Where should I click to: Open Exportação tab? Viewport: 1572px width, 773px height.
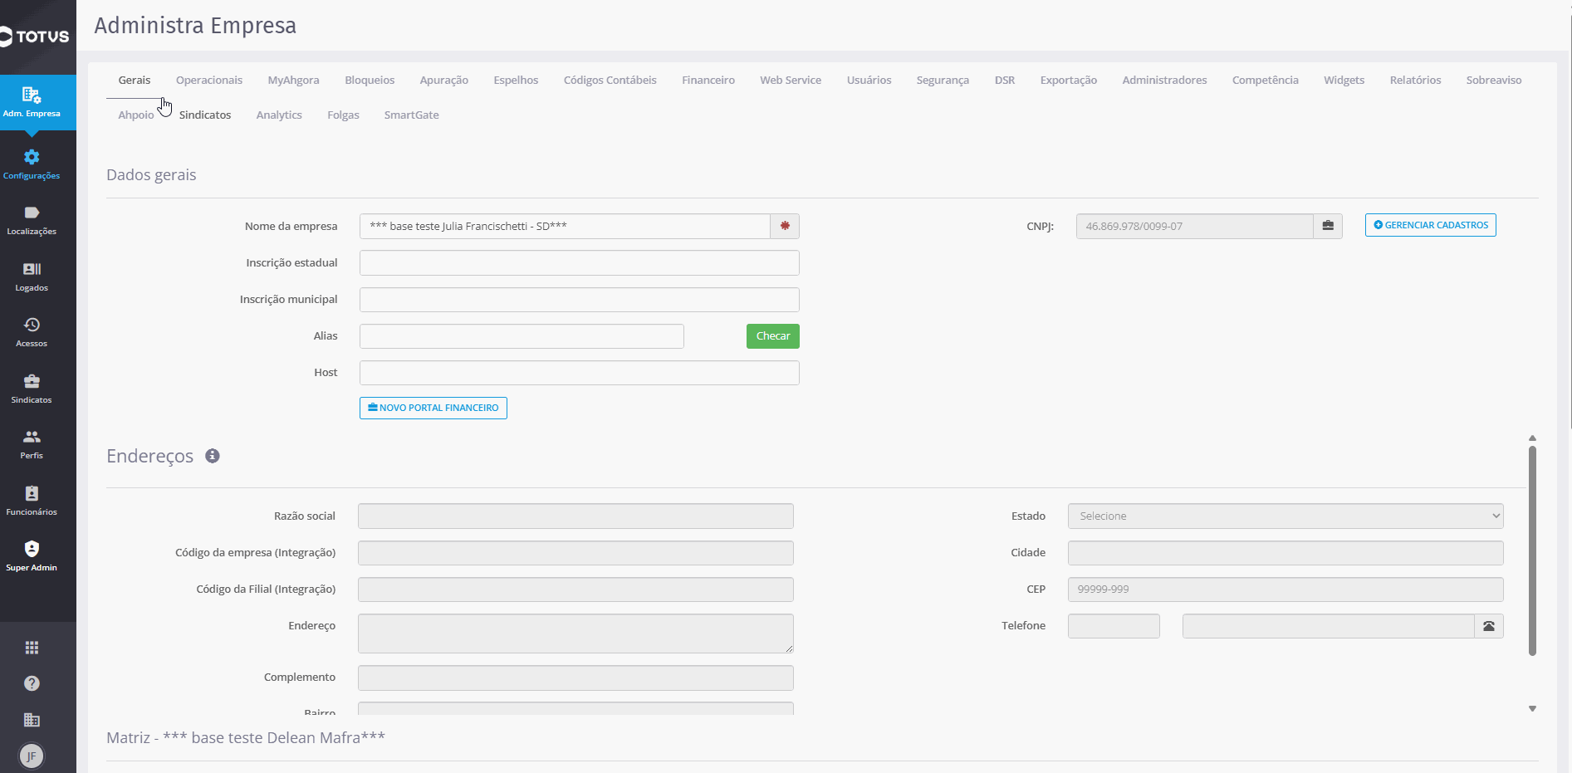tap(1069, 80)
